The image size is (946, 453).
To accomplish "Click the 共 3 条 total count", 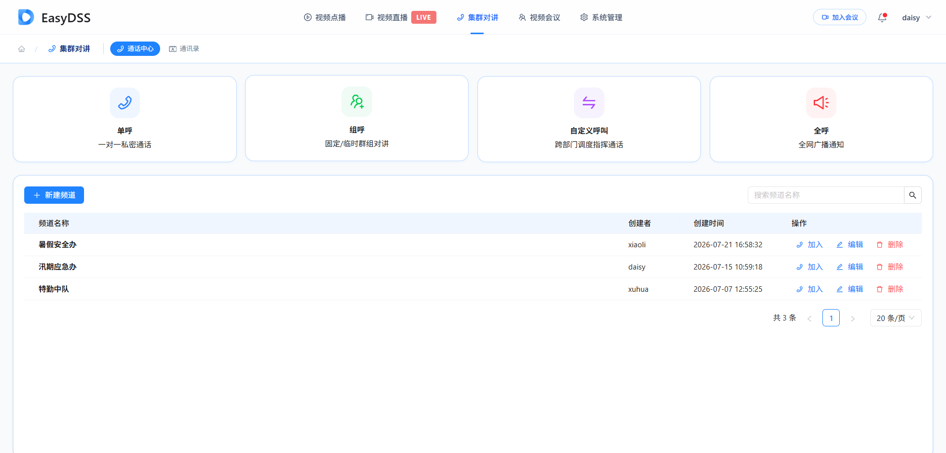I will click(785, 318).
